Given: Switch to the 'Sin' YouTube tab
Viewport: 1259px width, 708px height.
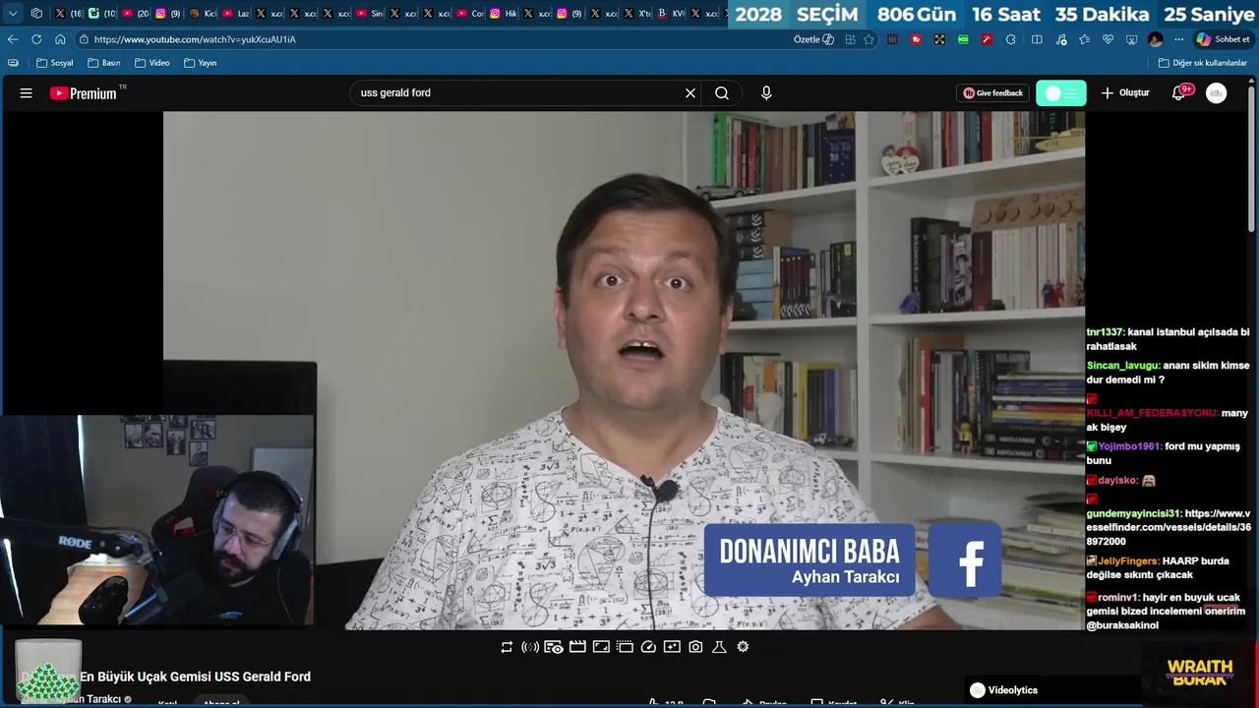Looking at the screenshot, I should [x=370, y=14].
